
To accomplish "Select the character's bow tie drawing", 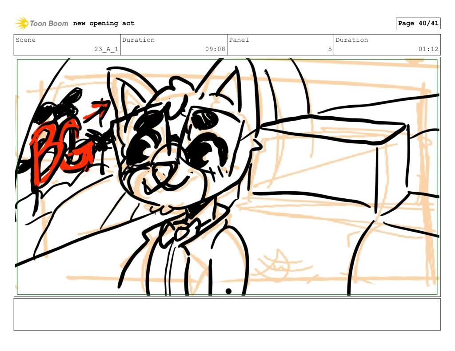I will coord(179,231).
